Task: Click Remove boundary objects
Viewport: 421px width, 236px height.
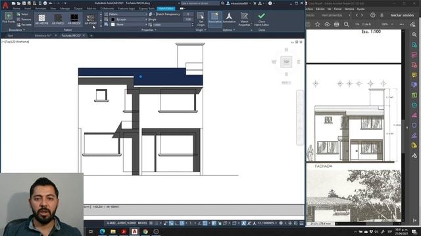Action: tap(24, 20)
